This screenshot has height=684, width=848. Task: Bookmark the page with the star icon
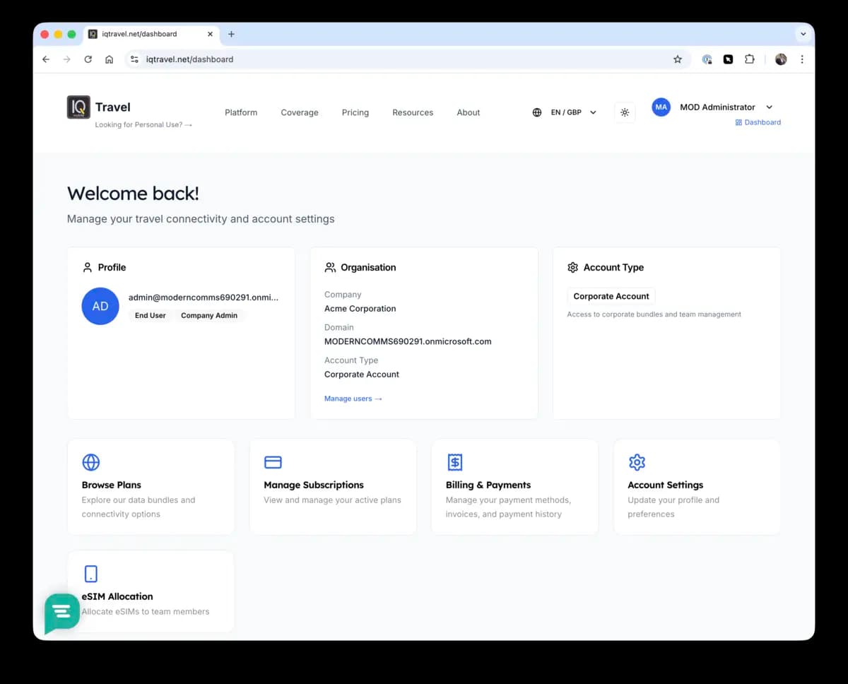[678, 59]
